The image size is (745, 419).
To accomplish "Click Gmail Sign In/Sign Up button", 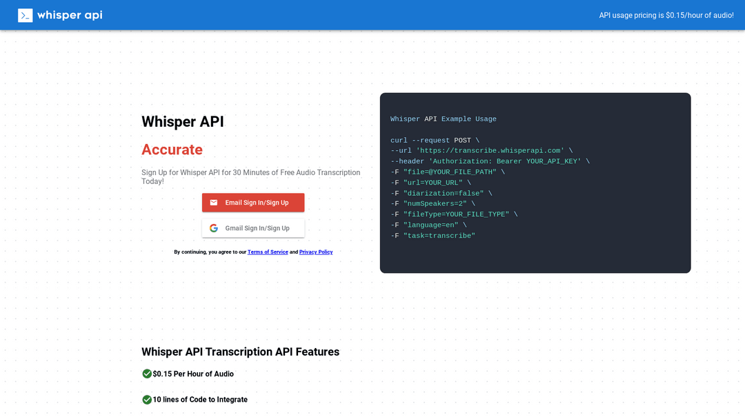I will [x=253, y=228].
